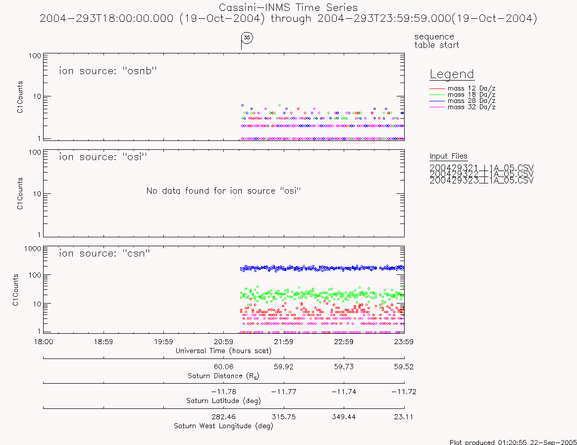Click the 21:59 time axis tick label
577x445 pixels.
pyautogui.click(x=283, y=342)
